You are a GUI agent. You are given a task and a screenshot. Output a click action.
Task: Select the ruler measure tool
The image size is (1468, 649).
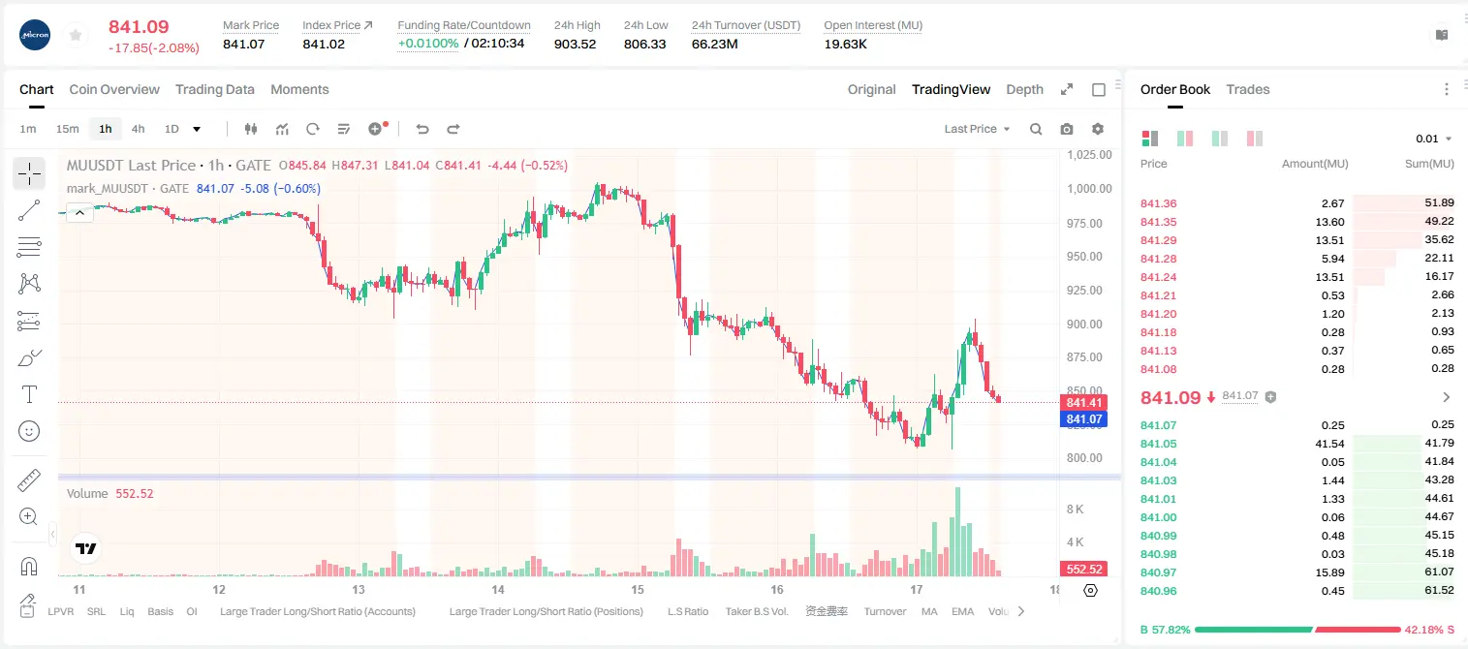[x=29, y=480]
